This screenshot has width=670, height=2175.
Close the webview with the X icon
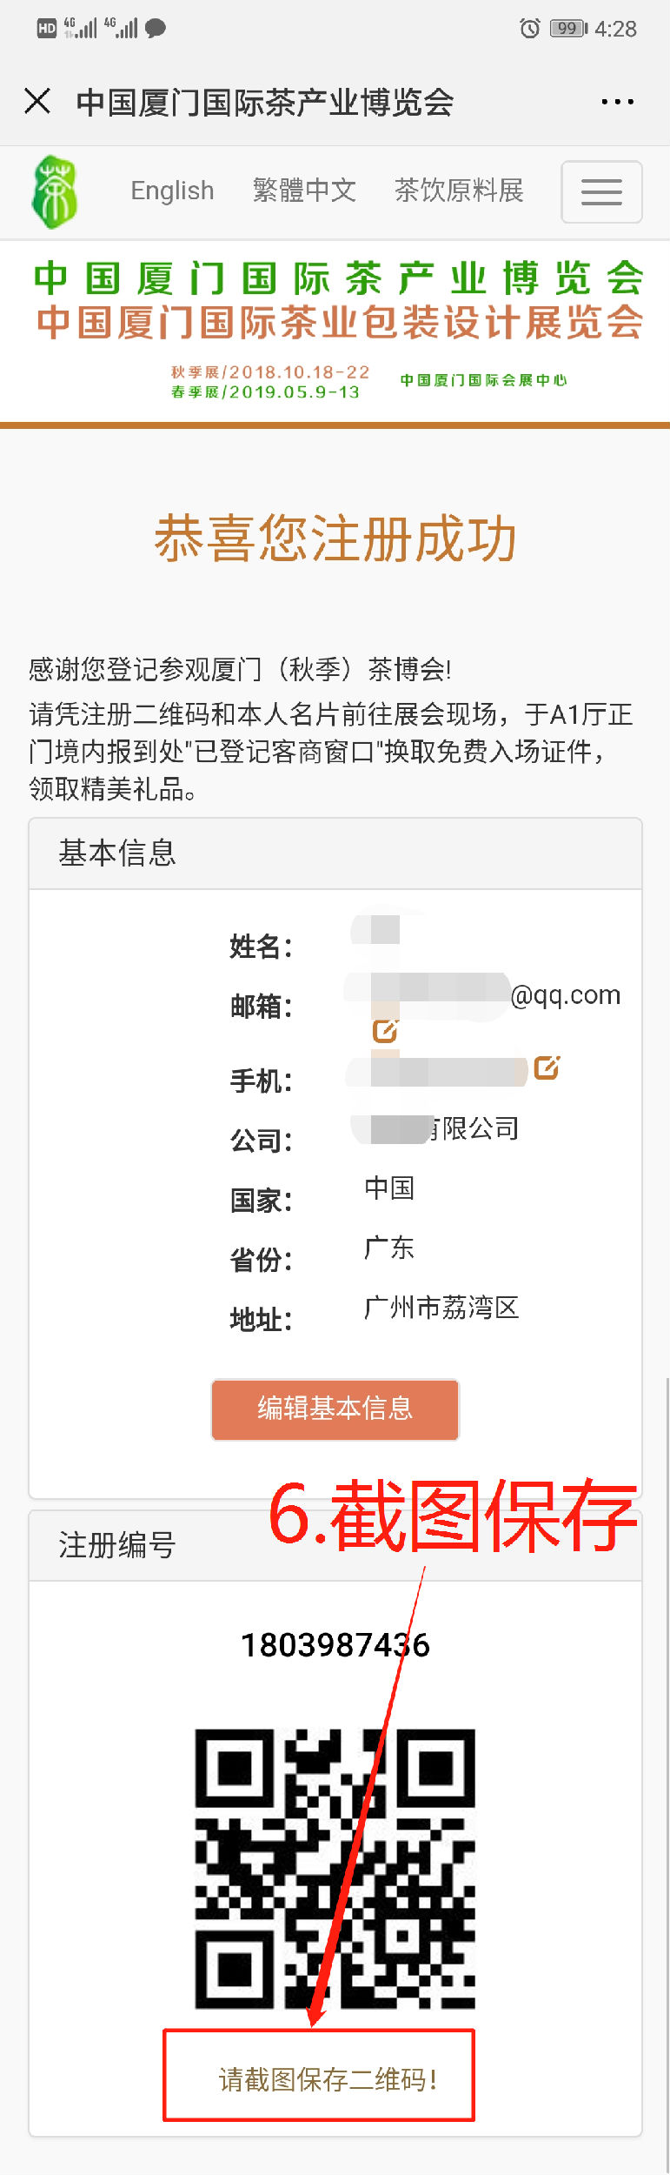pyautogui.click(x=37, y=101)
